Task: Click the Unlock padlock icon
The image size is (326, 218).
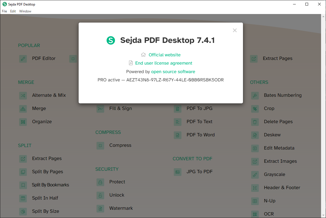Action: click(x=100, y=195)
